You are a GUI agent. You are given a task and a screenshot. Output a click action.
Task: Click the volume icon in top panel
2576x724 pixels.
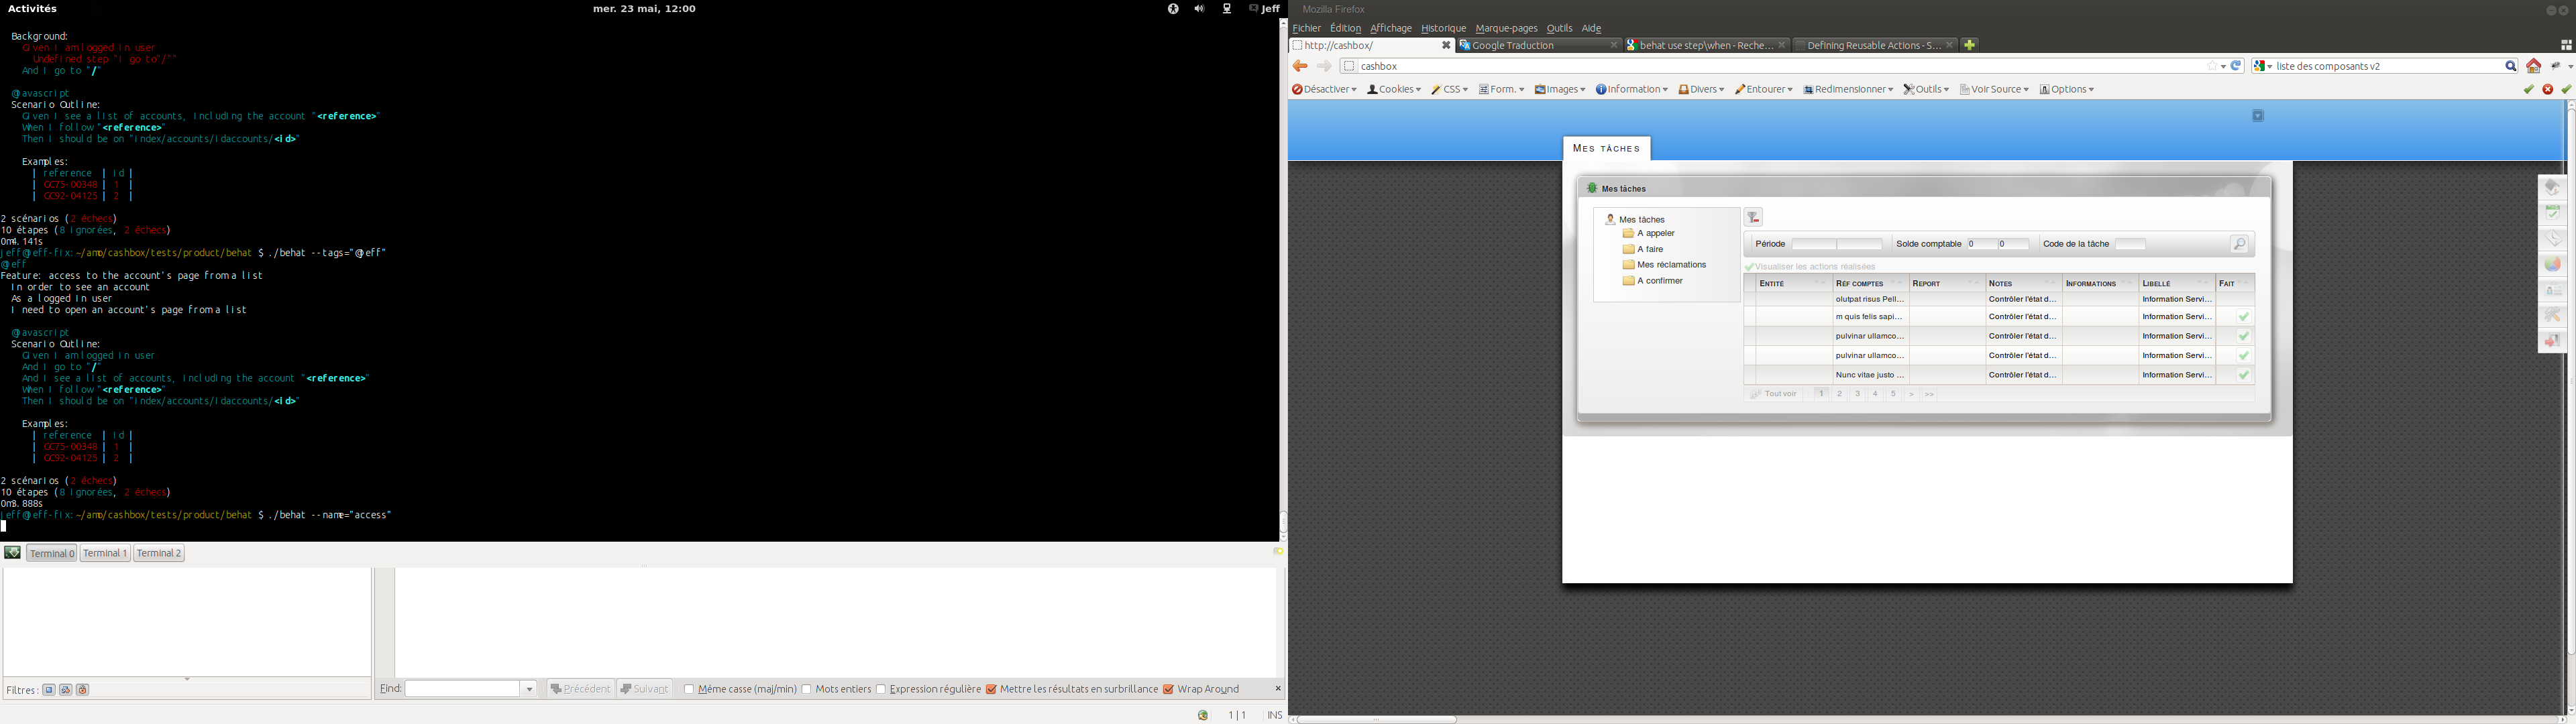[x=1199, y=9]
